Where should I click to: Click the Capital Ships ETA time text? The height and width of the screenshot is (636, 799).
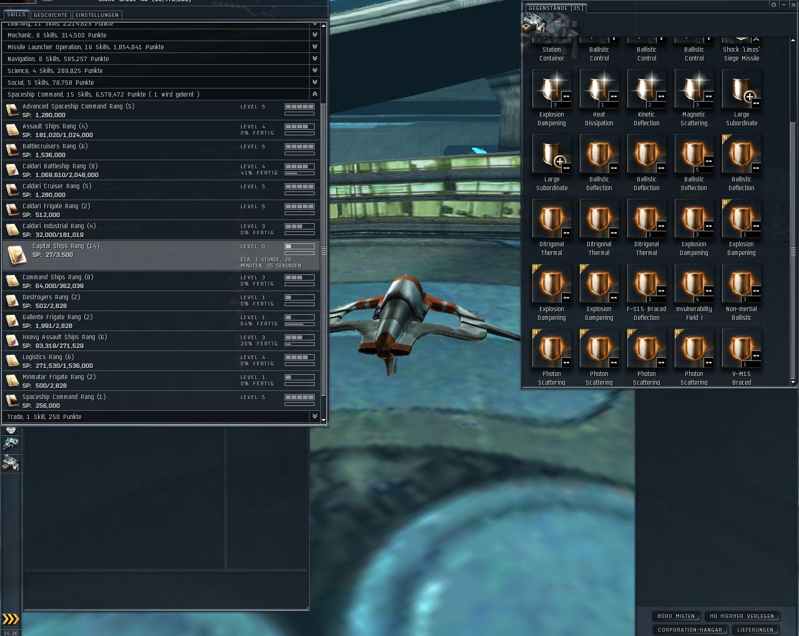[271, 263]
